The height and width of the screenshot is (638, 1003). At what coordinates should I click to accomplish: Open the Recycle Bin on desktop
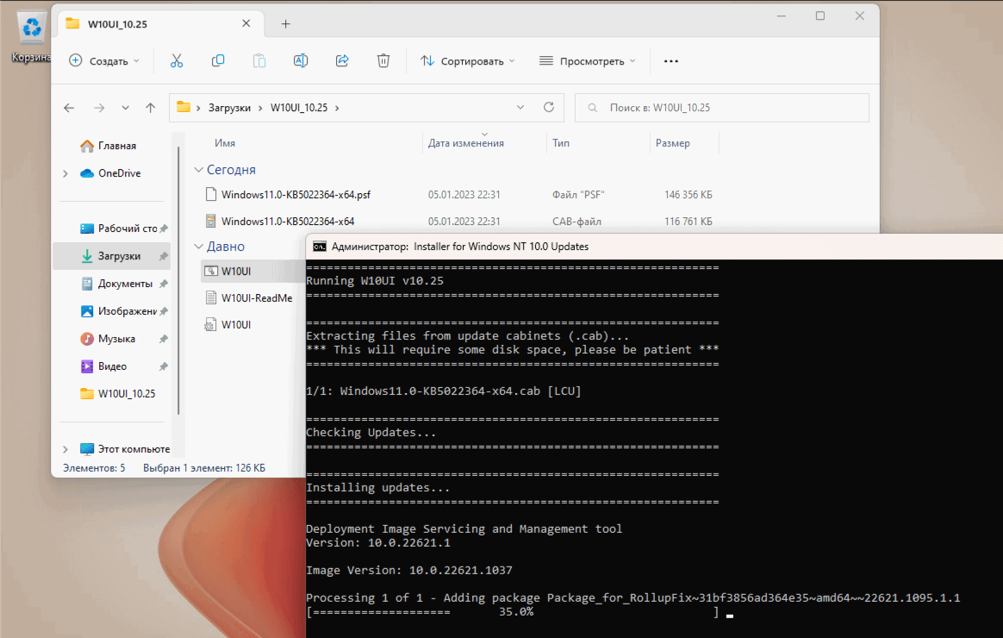(x=31, y=37)
